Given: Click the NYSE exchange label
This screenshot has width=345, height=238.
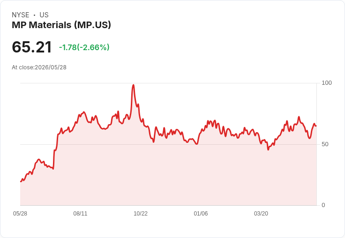Looking at the screenshot, I should (x=21, y=15).
